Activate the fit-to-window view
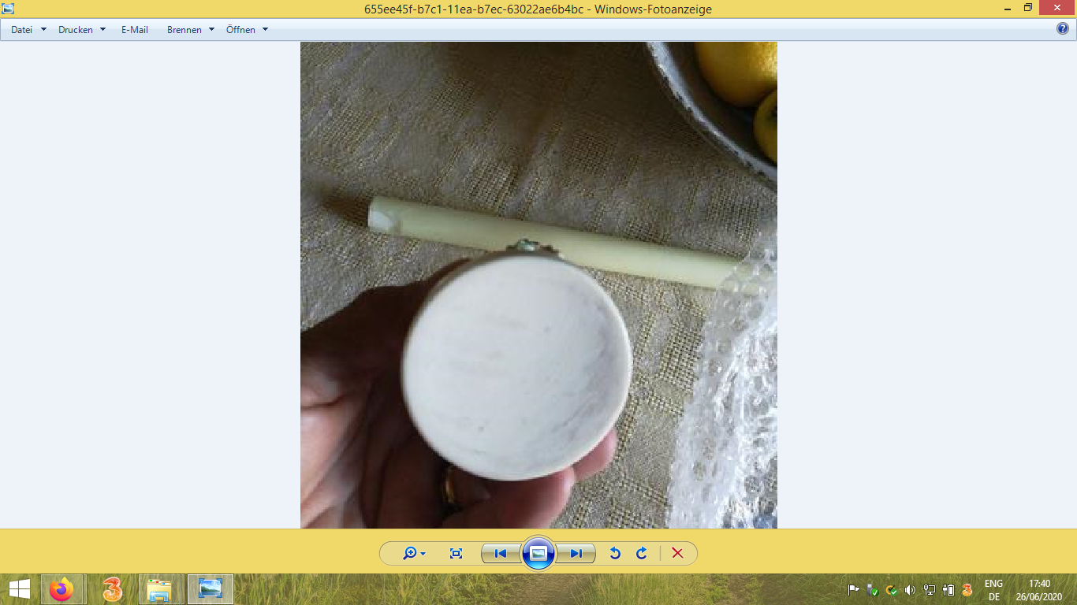Screen dimensions: 1077x605 (455, 553)
